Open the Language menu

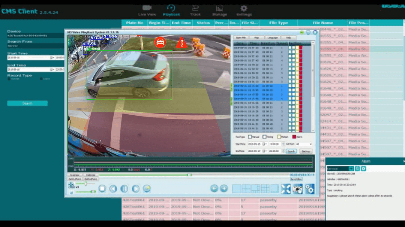click(272, 38)
